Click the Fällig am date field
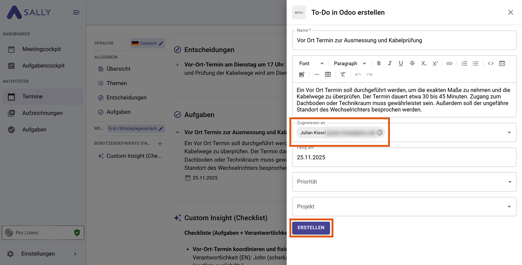 pos(404,157)
